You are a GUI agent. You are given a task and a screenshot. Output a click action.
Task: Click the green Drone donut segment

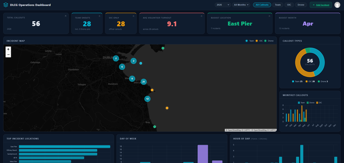[x=307, y=51]
